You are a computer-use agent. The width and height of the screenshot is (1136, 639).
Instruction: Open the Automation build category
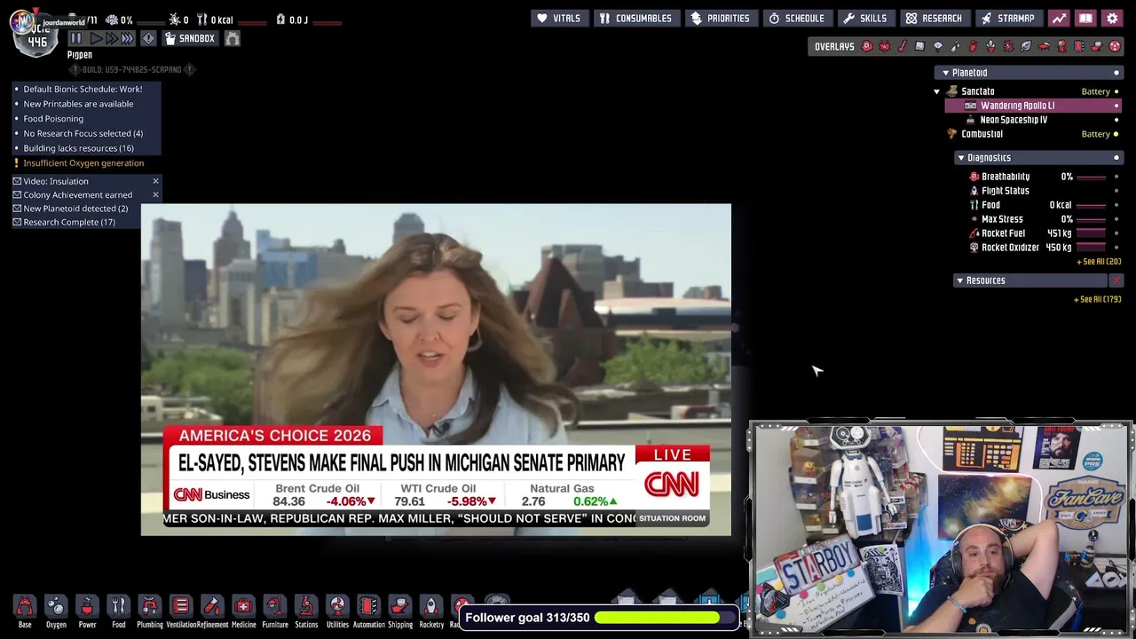368,611
